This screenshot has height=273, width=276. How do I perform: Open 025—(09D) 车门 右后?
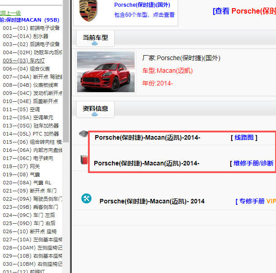pyautogui.click(x=29, y=223)
